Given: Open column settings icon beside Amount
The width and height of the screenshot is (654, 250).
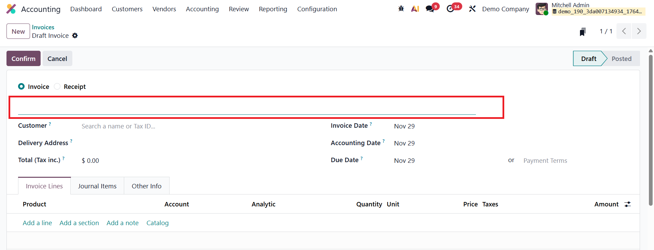Looking at the screenshot, I should [x=627, y=204].
